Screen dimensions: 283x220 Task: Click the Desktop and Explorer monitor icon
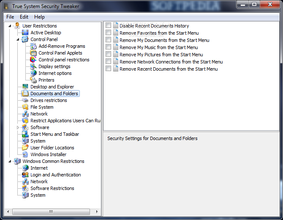click(x=25, y=87)
